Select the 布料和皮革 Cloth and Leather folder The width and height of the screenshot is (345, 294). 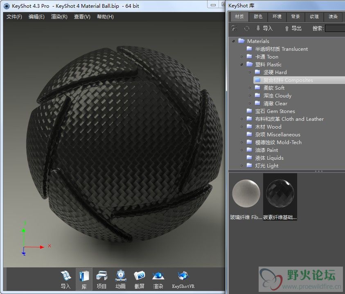[x=285, y=119]
